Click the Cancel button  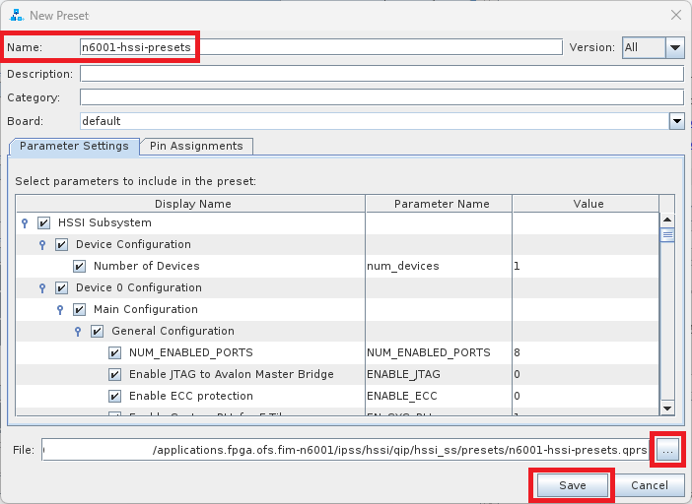(x=650, y=485)
